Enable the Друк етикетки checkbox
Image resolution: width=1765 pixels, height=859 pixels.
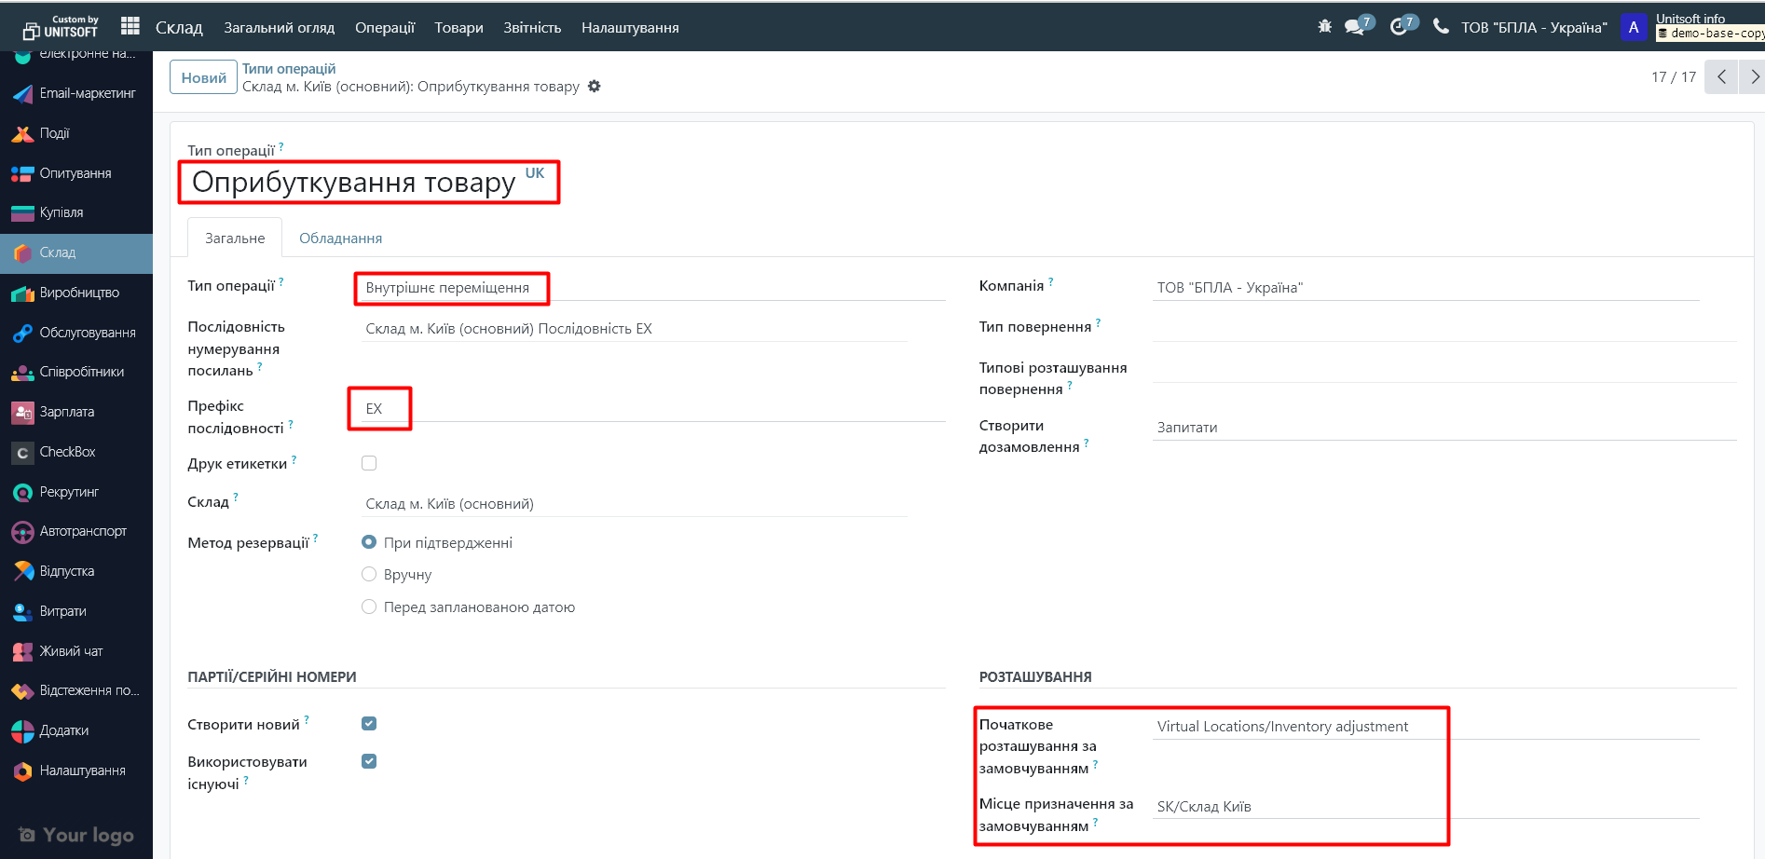[369, 463]
